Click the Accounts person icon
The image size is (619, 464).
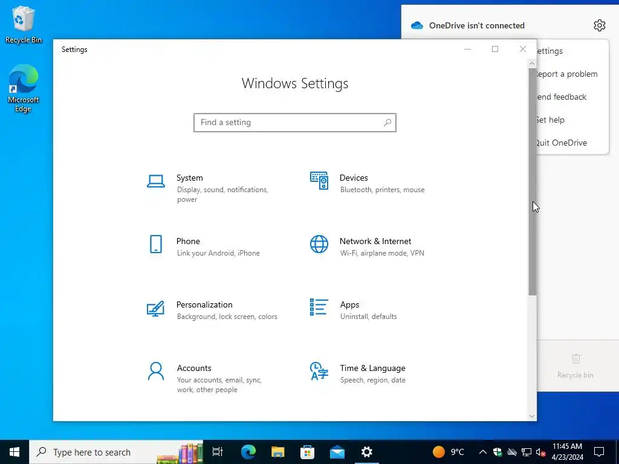(156, 372)
